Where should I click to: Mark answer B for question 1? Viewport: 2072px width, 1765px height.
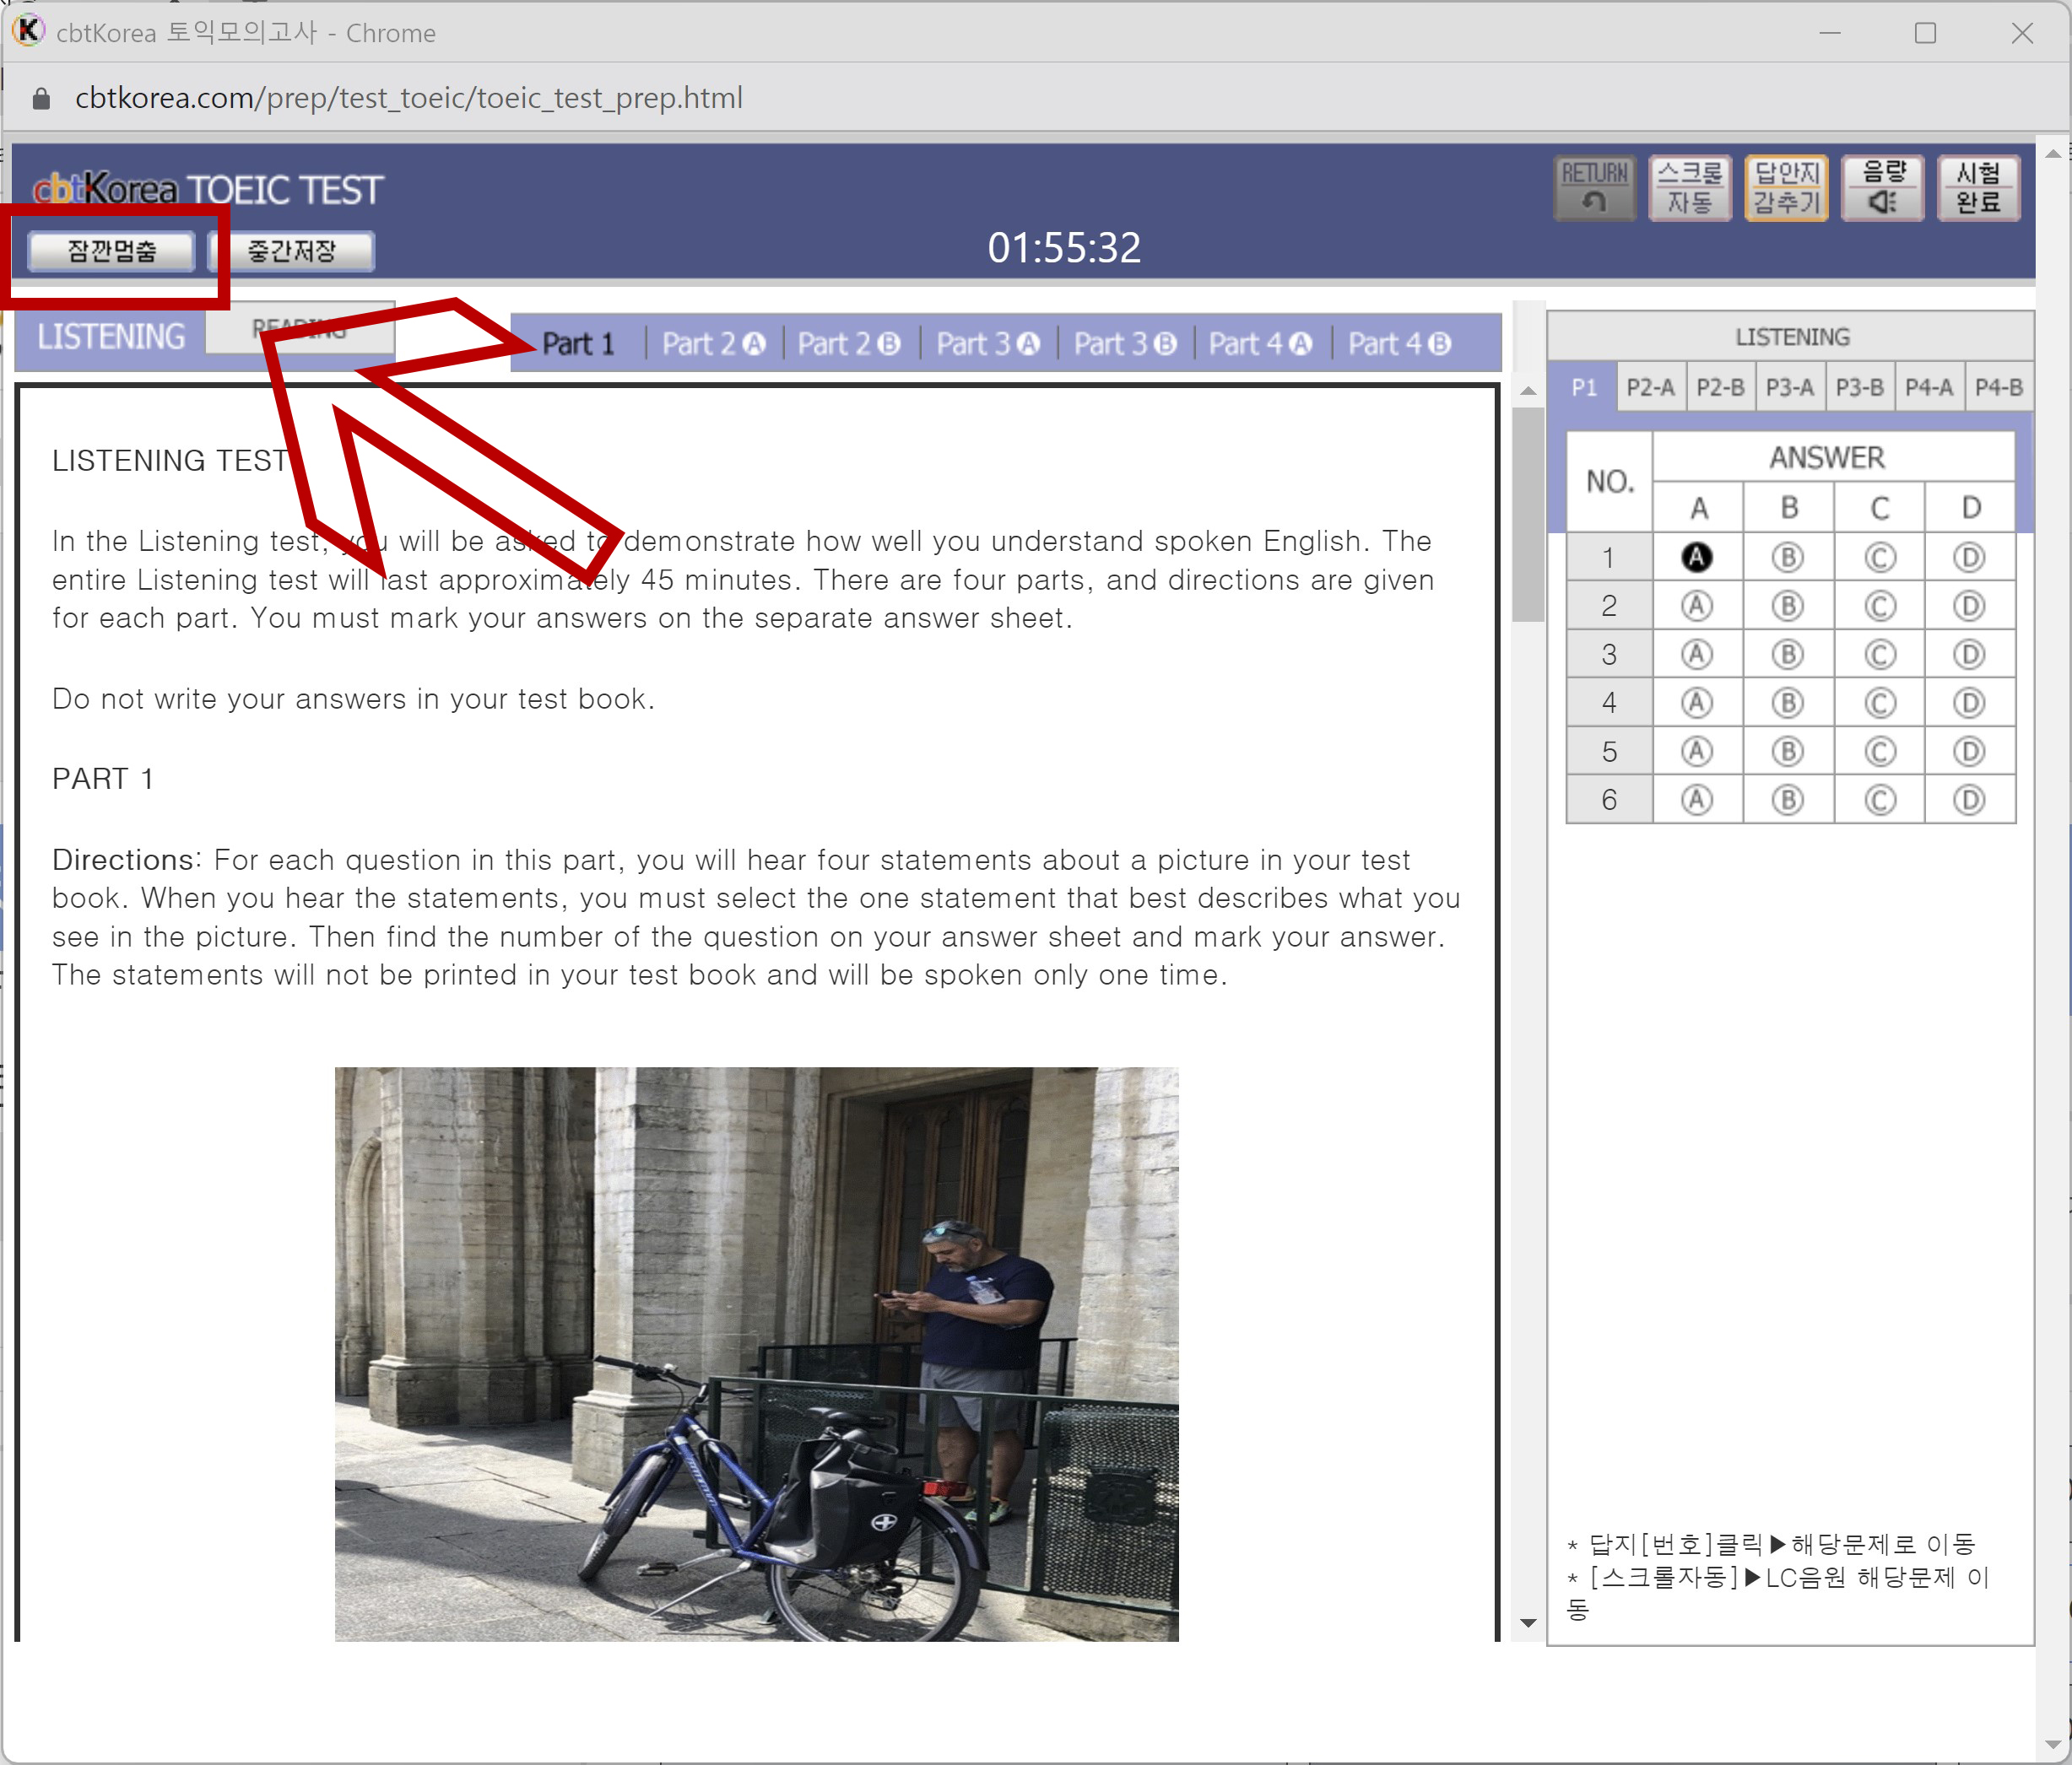click(x=1788, y=558)
